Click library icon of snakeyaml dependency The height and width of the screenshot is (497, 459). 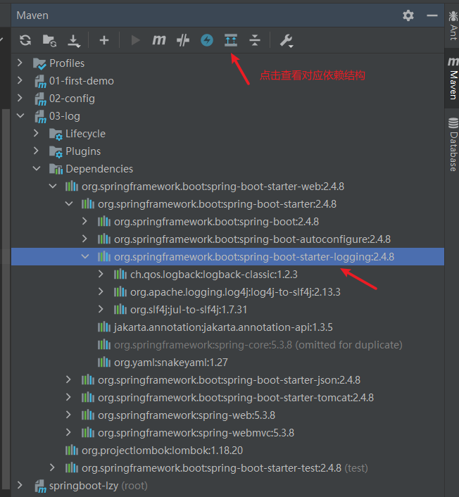[x=104, y=363]
